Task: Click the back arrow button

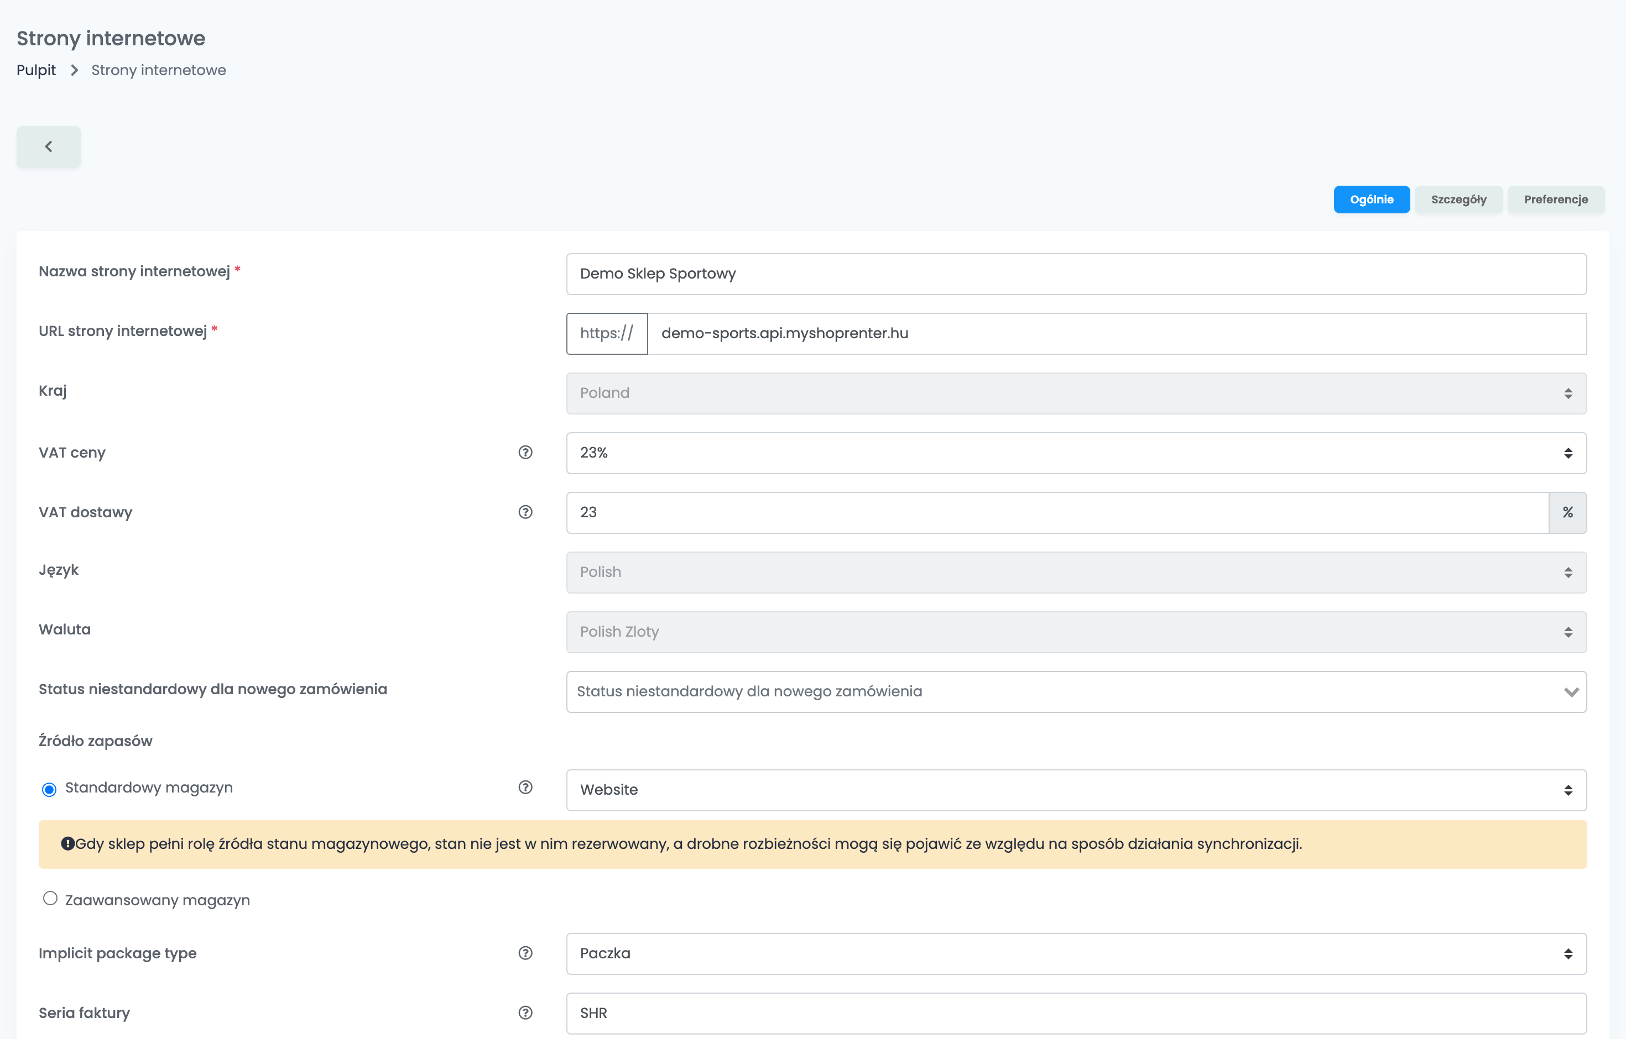Action: click(48, 146)
